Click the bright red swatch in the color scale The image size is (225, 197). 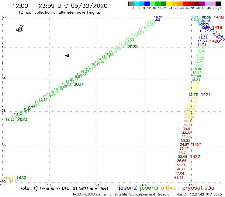[185, 4]
